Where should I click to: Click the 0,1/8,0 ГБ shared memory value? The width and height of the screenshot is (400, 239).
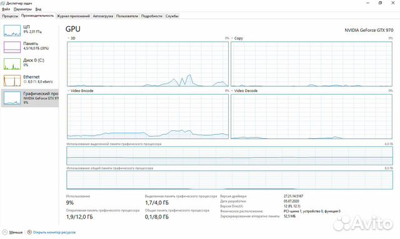(157, 217)
